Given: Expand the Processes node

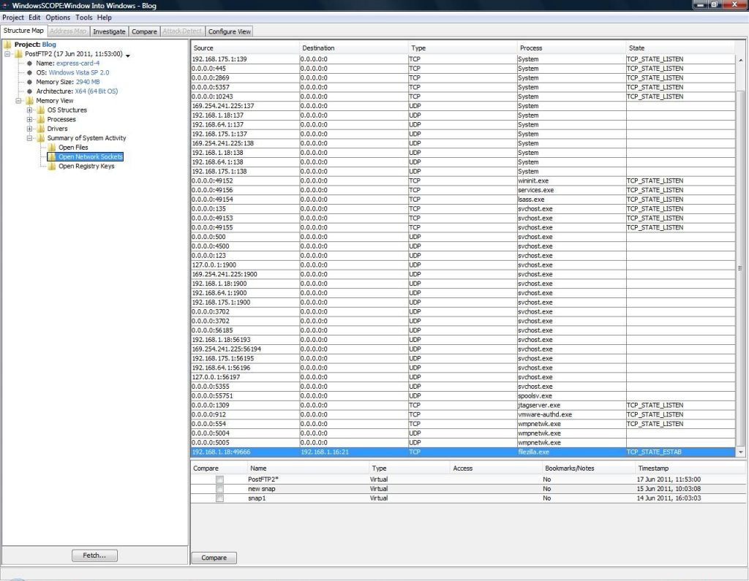Looking at the screenshot, I should 29,119.
